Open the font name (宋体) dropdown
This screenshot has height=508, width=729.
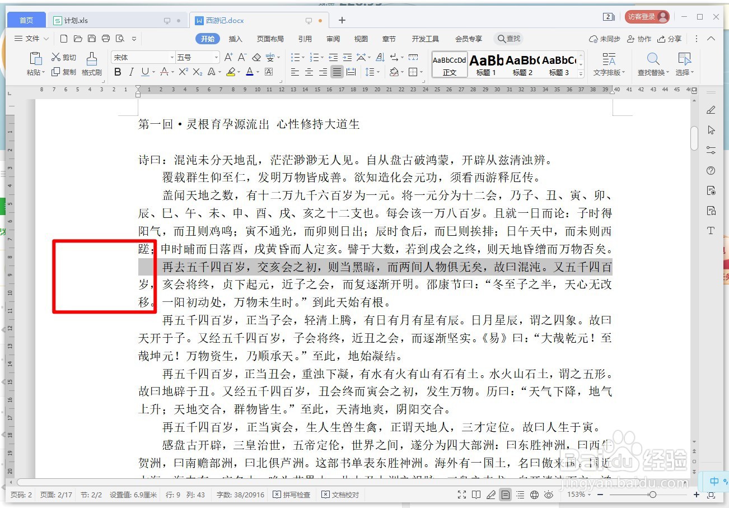(172, 57)
